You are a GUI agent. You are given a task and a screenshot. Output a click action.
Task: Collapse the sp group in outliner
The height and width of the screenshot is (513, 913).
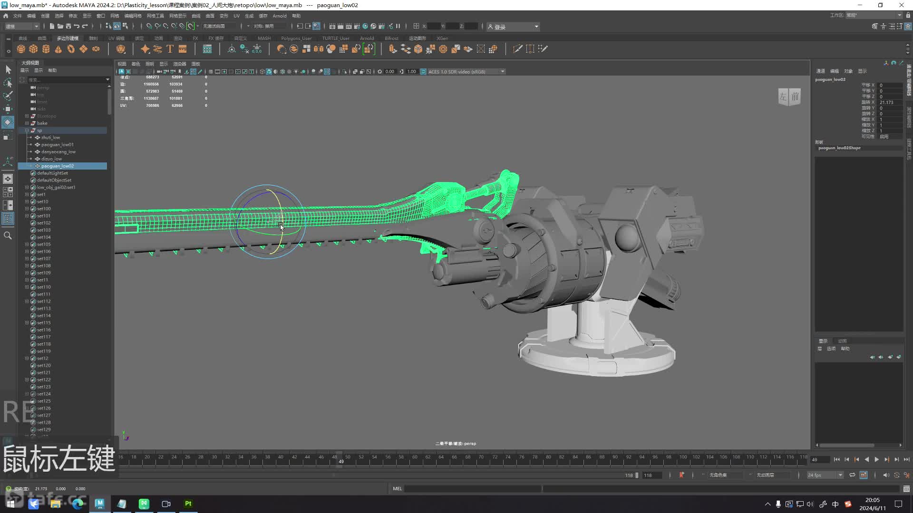coord(27,130)
